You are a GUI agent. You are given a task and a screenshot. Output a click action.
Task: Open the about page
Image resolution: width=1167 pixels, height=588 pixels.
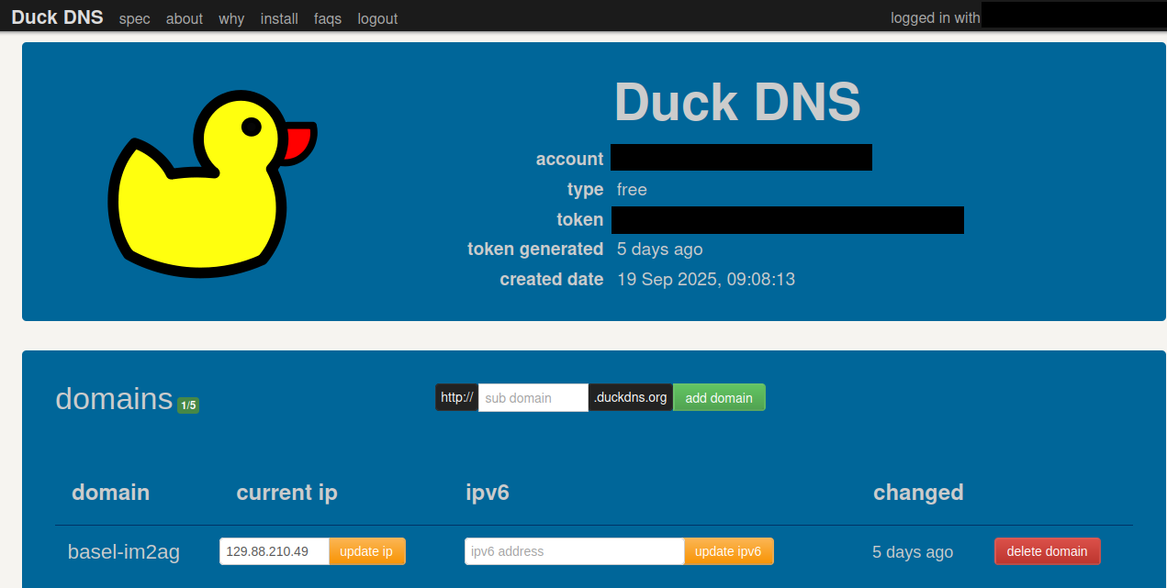pyautogui.click(x=184, y=18)
